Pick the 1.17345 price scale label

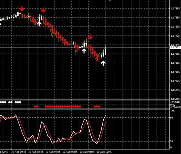click(x=175, y=45)
